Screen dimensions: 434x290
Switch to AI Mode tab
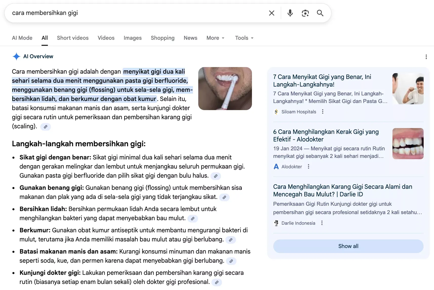pyautogui.click(x=22, y=38)
